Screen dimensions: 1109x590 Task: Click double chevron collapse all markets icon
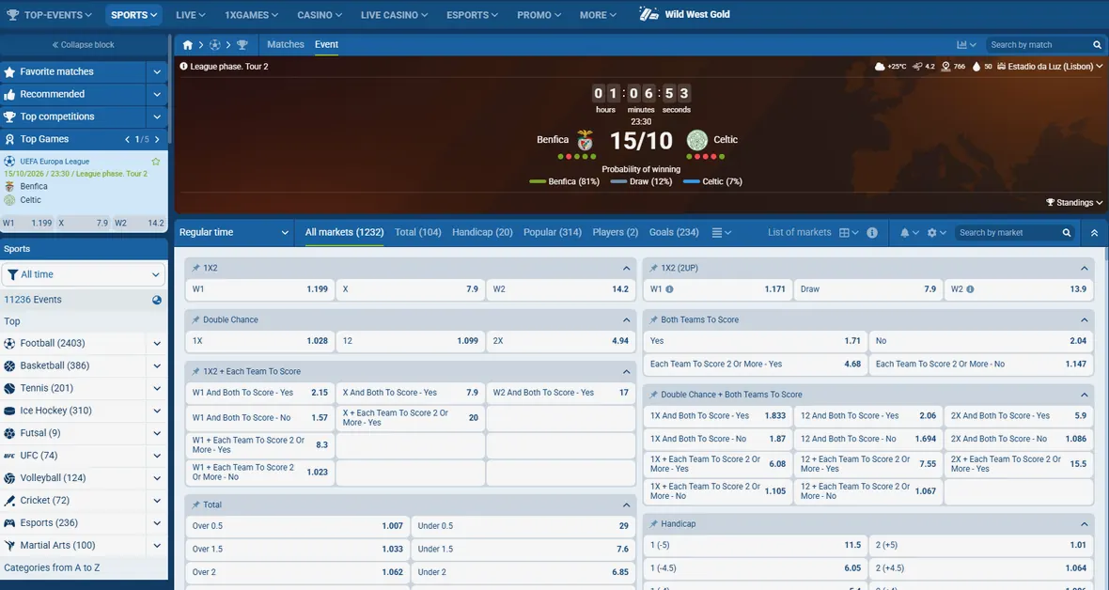click(x=1094, y=233)
